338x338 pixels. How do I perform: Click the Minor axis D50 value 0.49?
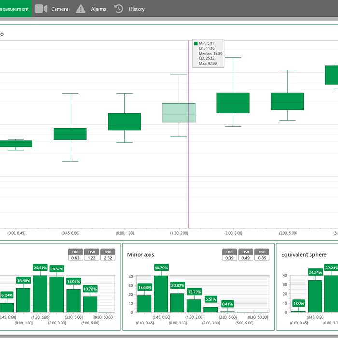point(245,258)
